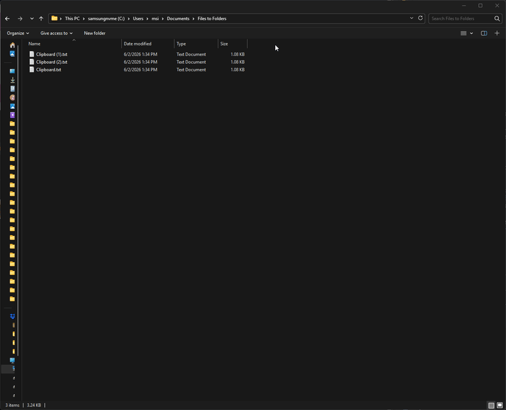Switch to details view in status bar

click(x=491, y=406)
